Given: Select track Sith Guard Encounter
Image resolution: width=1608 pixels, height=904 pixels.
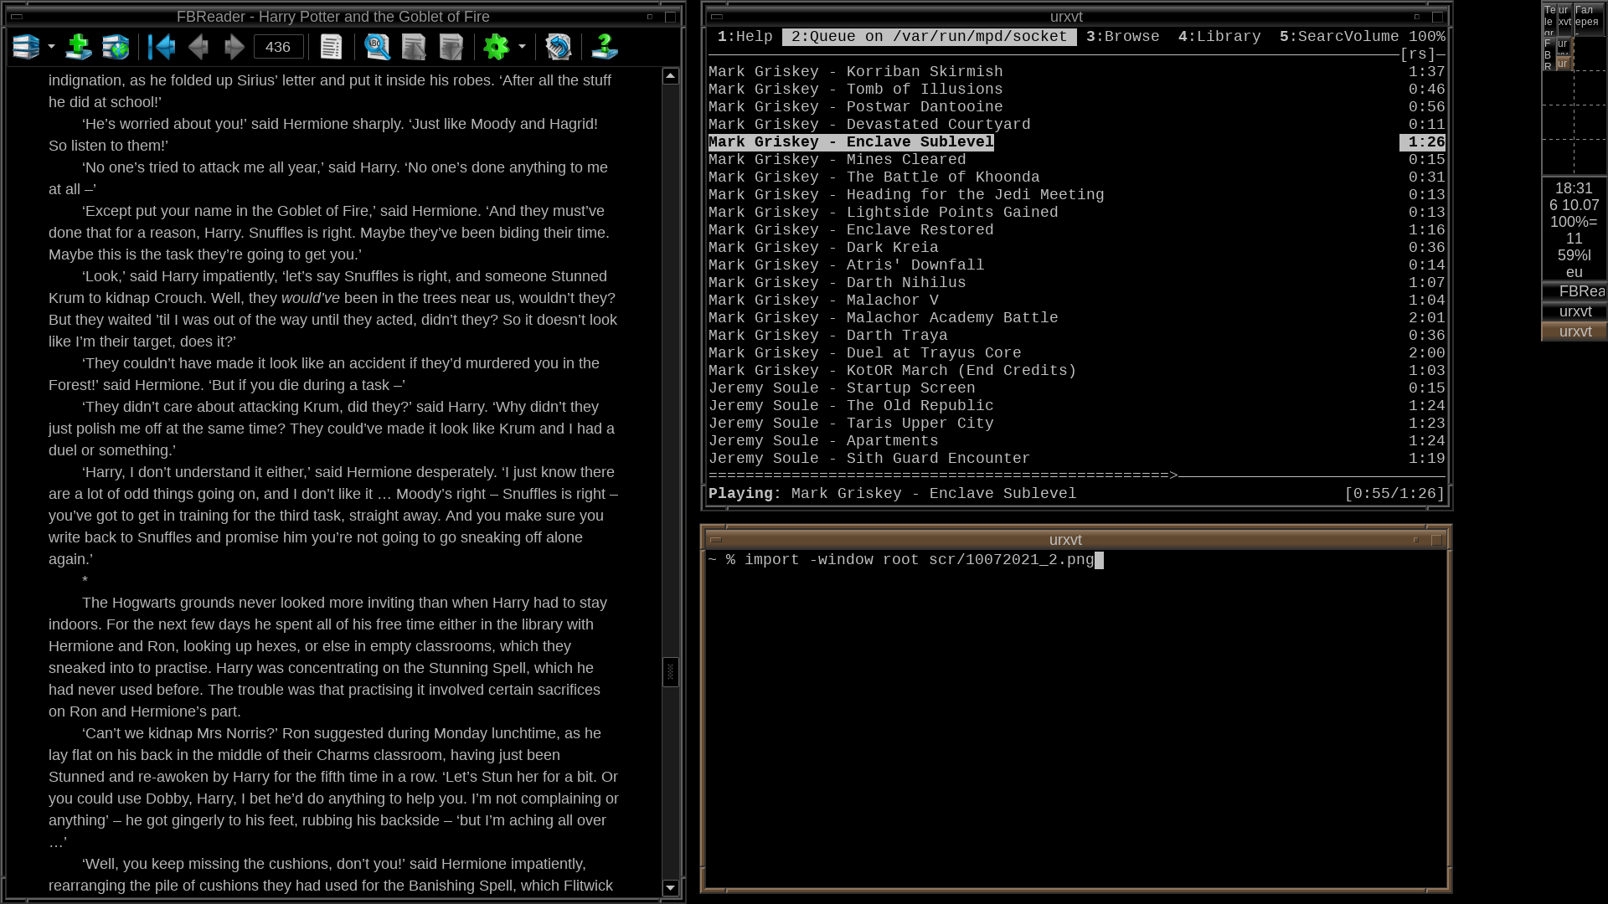Looking at the screenshot, I should pos(1077,459).
